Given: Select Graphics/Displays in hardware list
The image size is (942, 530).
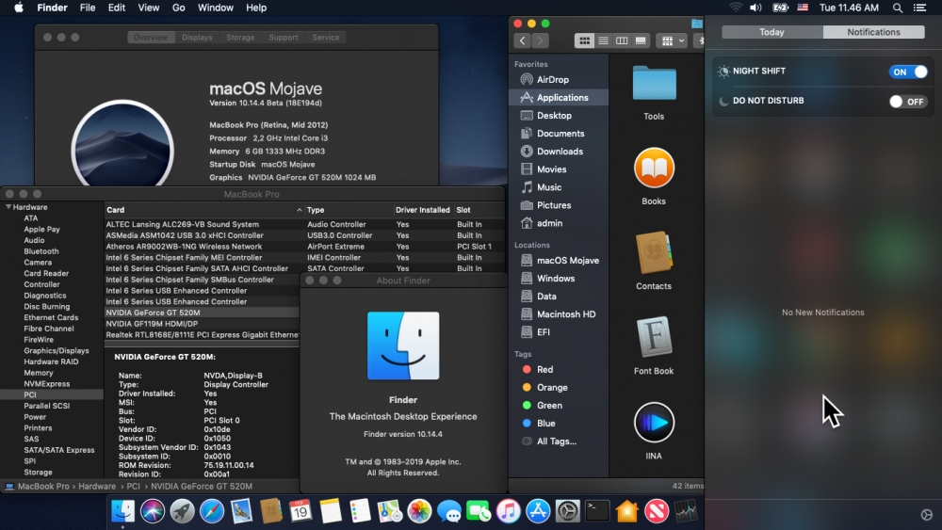Looking at the screenshot, I should [x=57, y=350].
